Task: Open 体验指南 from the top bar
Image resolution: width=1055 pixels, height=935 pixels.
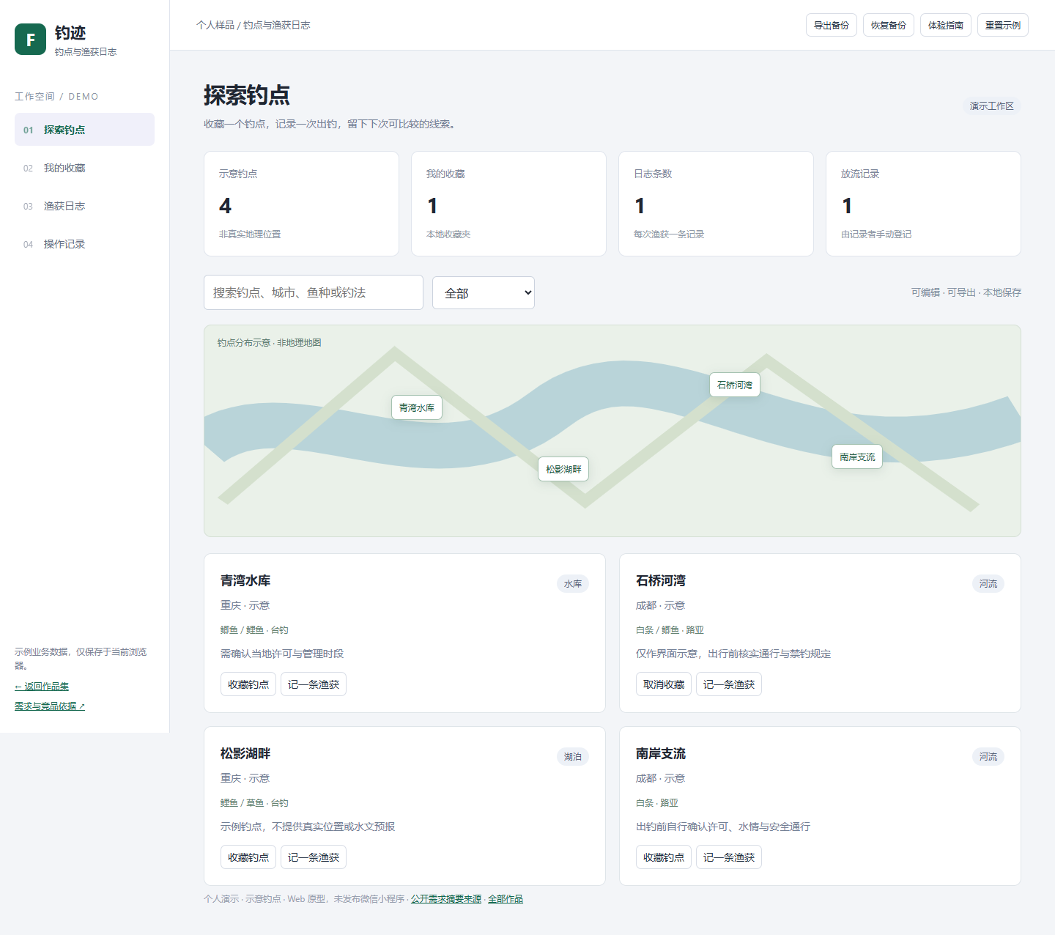Action: pos(946,25)
